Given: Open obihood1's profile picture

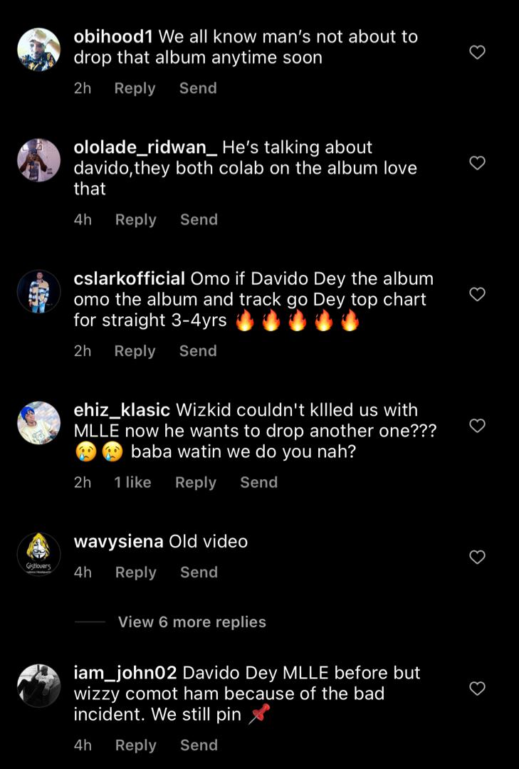Looking at the screenshot, I should (x=38, y=49).
